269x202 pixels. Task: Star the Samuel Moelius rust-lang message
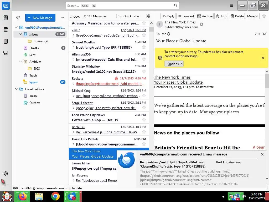pos(144,47)
